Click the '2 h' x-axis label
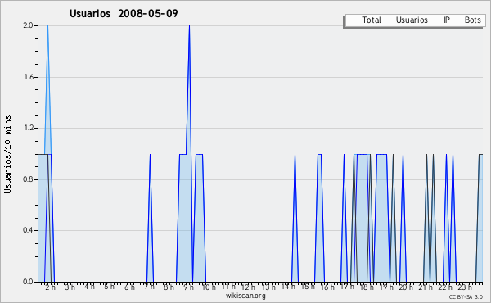This screenshot has height=303, width=491. [50, 287]
